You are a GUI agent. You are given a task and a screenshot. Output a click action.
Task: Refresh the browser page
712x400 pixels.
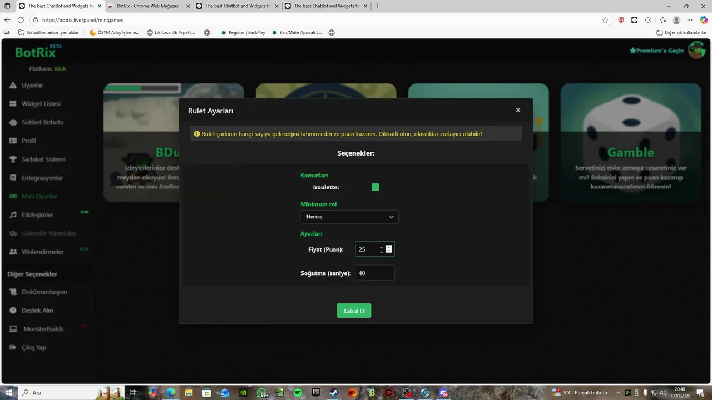[x=21, y=20]
